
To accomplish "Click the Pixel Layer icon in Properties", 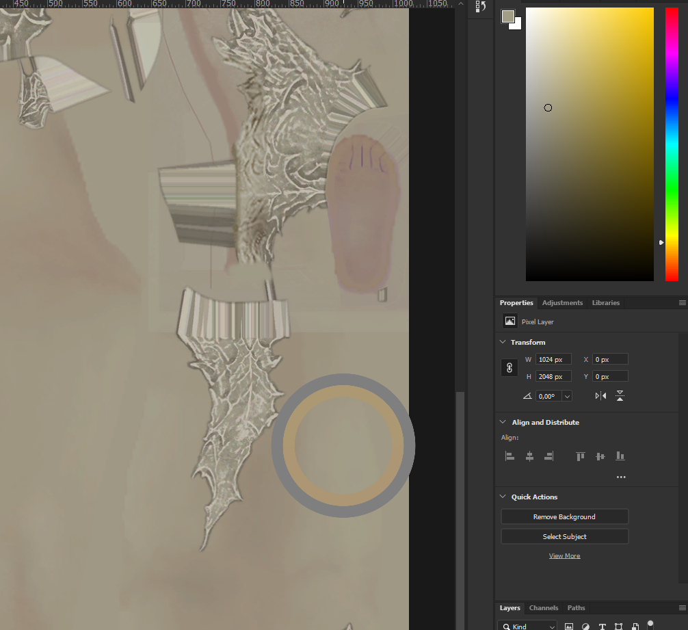I will [x=510, y=321].
